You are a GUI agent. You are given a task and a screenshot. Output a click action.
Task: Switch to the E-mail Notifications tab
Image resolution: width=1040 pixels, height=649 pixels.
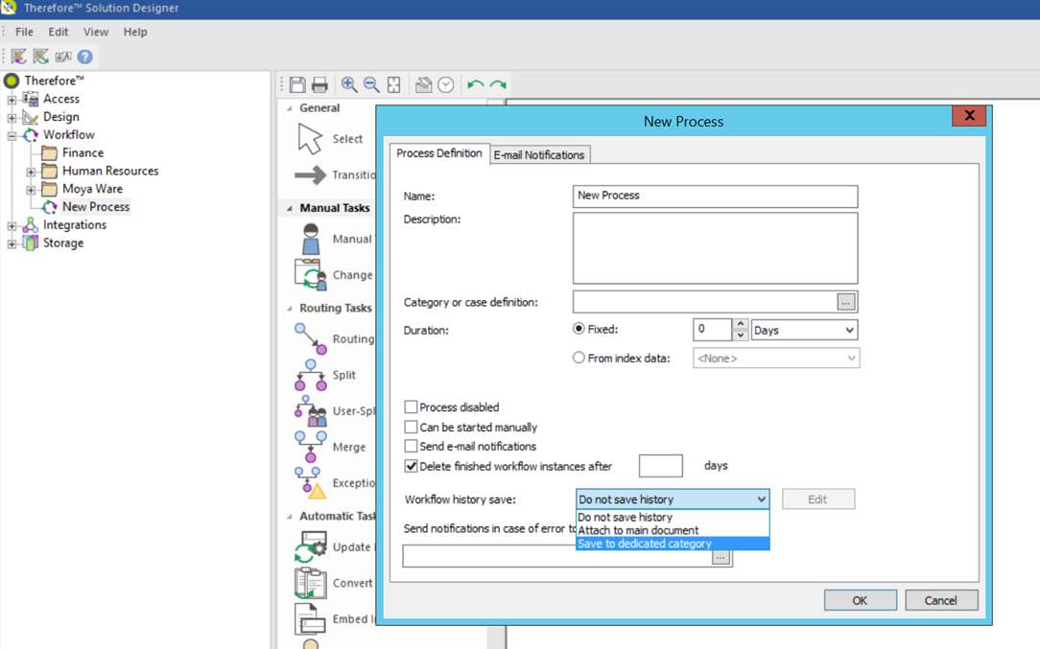(x=538, y=154)
